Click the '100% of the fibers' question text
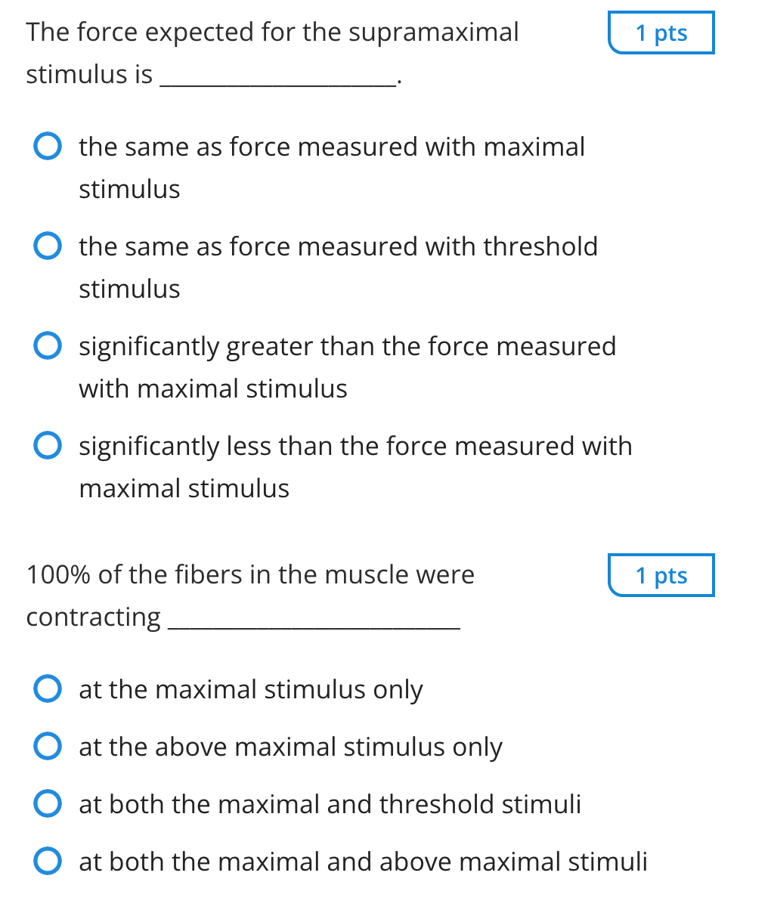The width and height of the screenshot is (771, 919). [249, 574]
